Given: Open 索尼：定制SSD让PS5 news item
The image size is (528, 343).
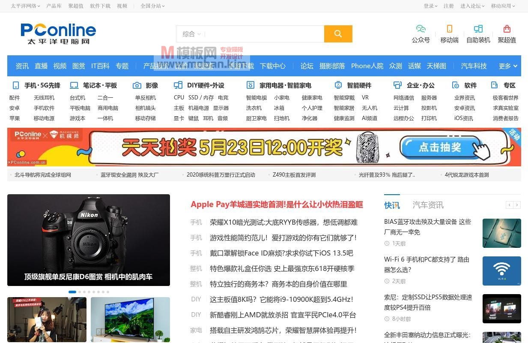Looking at the screenshot, I should (x=428, y=302).
